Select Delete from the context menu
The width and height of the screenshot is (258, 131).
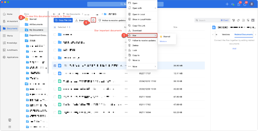pyautogui.click(x=135, y=45)
